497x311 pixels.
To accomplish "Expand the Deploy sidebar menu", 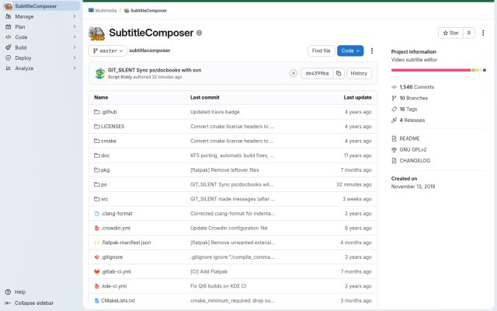I will click(40, 58).
